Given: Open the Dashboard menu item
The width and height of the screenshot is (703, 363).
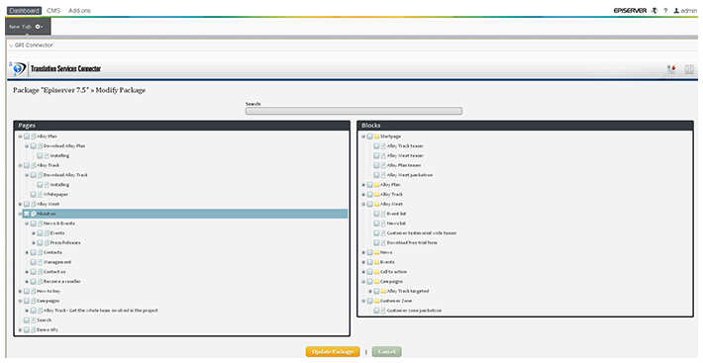Looking at the screenshot, I should coord(24,10).
